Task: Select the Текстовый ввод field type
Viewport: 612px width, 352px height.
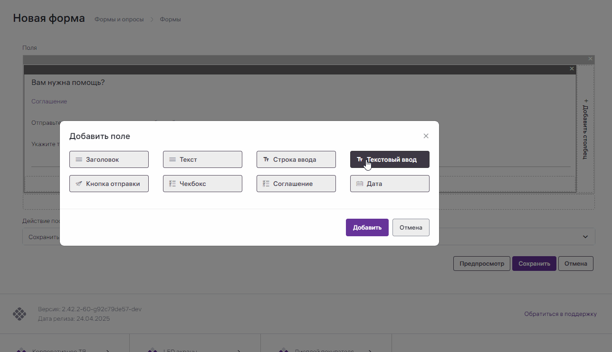Action: [390, 159]
